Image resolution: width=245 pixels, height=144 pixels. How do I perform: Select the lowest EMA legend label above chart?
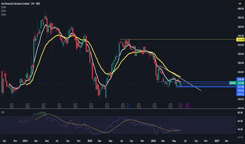tap(4, 15)
